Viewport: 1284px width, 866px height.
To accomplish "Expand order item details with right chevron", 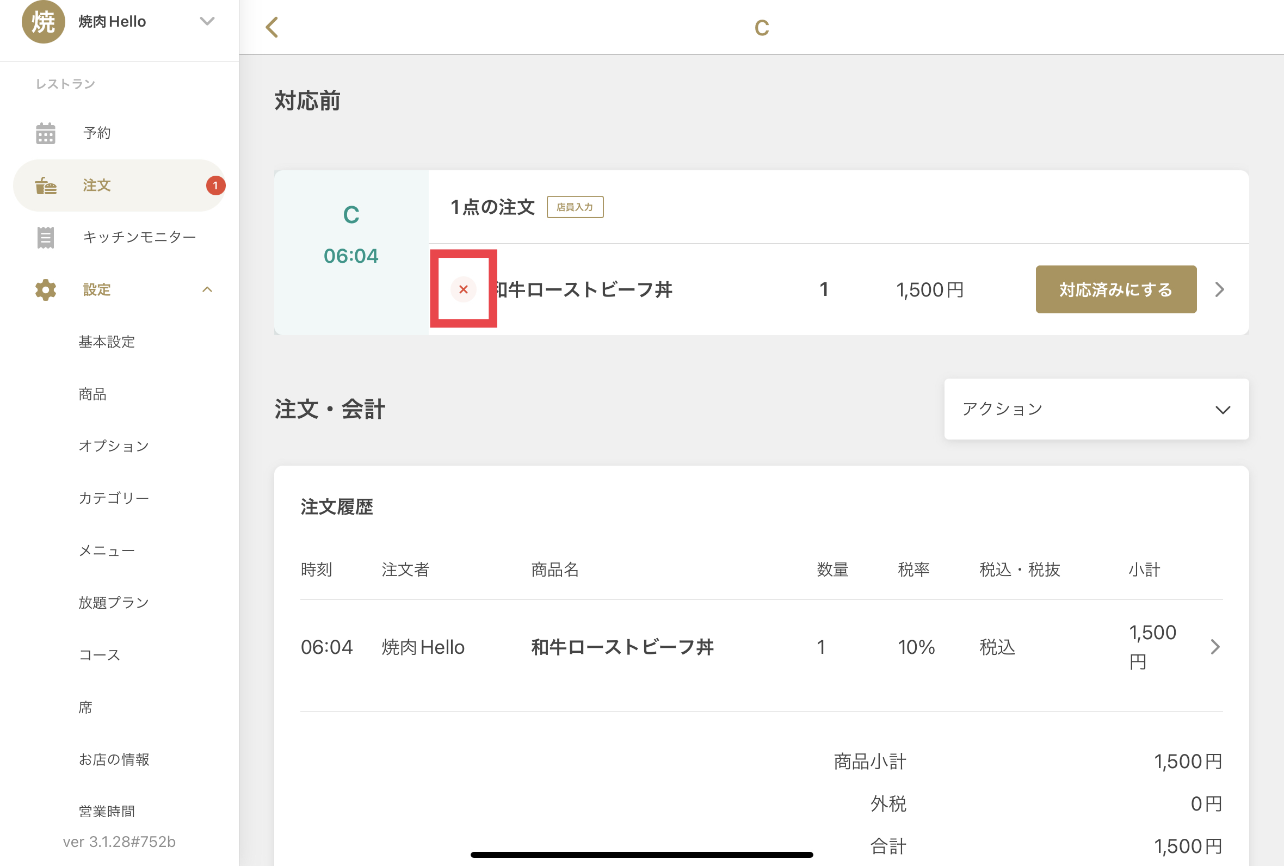I will [1220, 289].
